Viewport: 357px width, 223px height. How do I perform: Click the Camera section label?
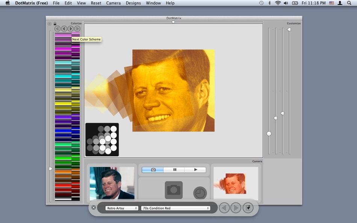(x=257, y=161)
